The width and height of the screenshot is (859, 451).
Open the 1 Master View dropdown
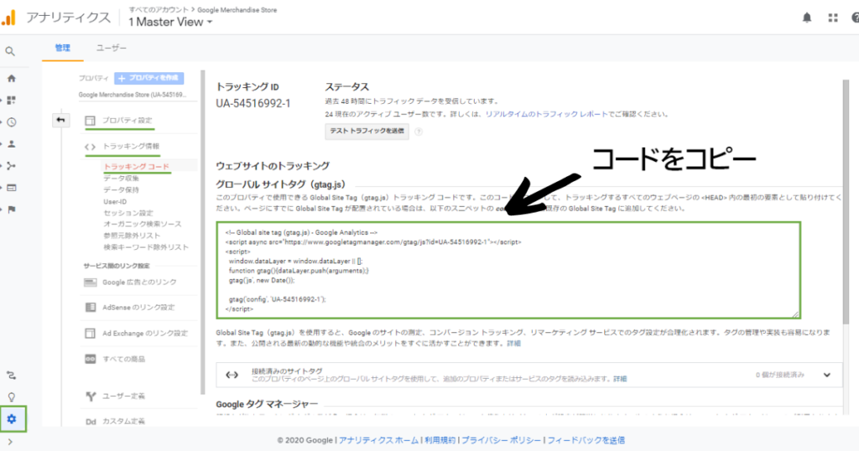169,22
